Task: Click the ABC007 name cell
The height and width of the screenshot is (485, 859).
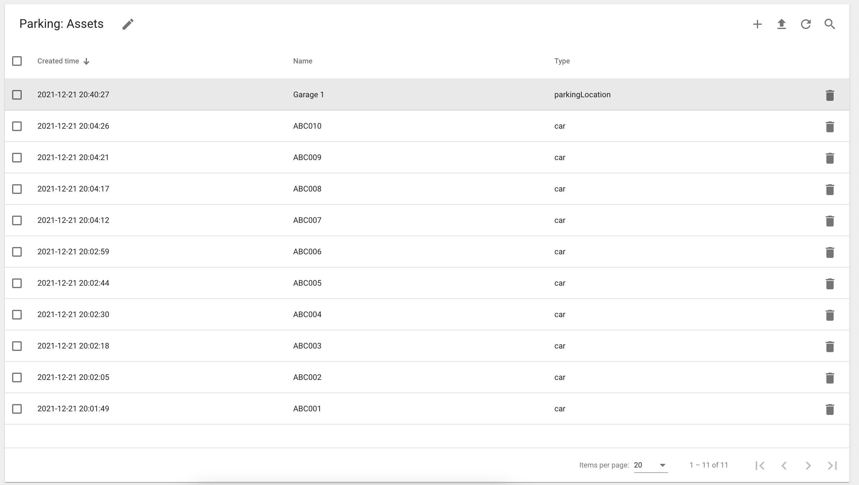Action: tap(307, 220)
